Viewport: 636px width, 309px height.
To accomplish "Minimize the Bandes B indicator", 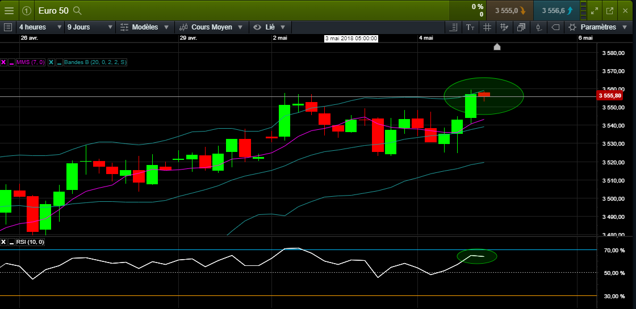I will tap(59, 62).
